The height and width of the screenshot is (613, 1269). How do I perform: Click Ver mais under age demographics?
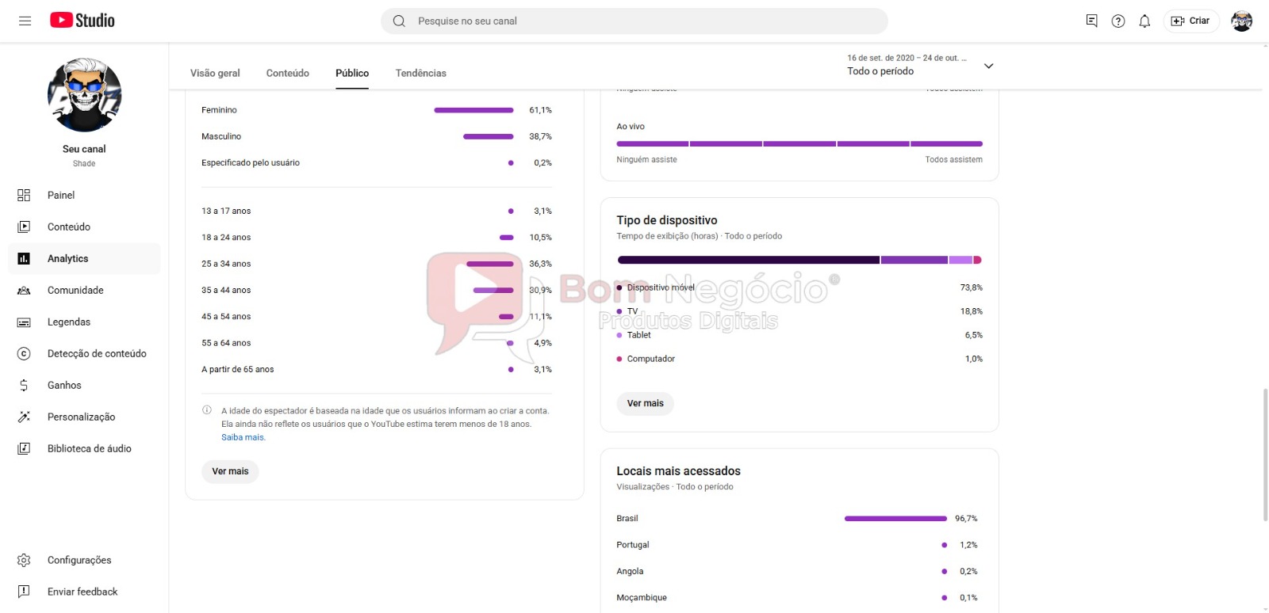[230, 472]
